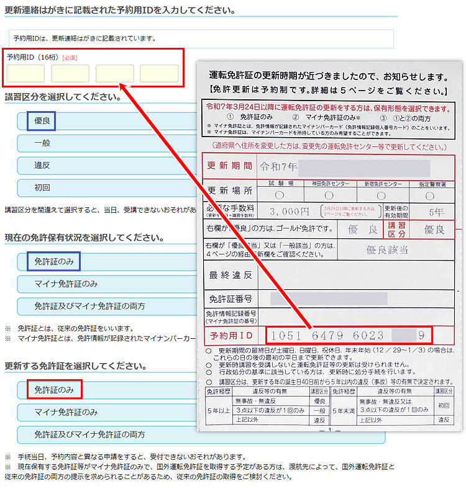Click the third 予約用ID input box
Screen dimensions: 466x489
tap(115, 74)
